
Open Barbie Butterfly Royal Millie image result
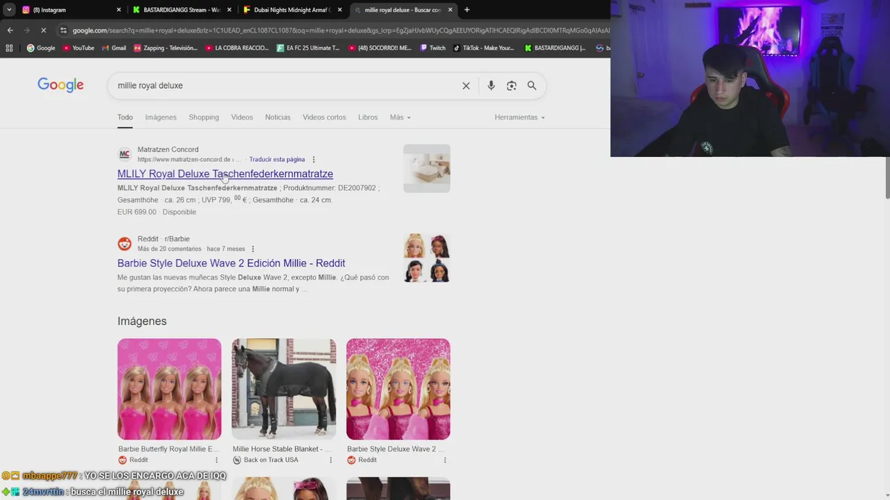pyautogui.click(x=169, y=389)
